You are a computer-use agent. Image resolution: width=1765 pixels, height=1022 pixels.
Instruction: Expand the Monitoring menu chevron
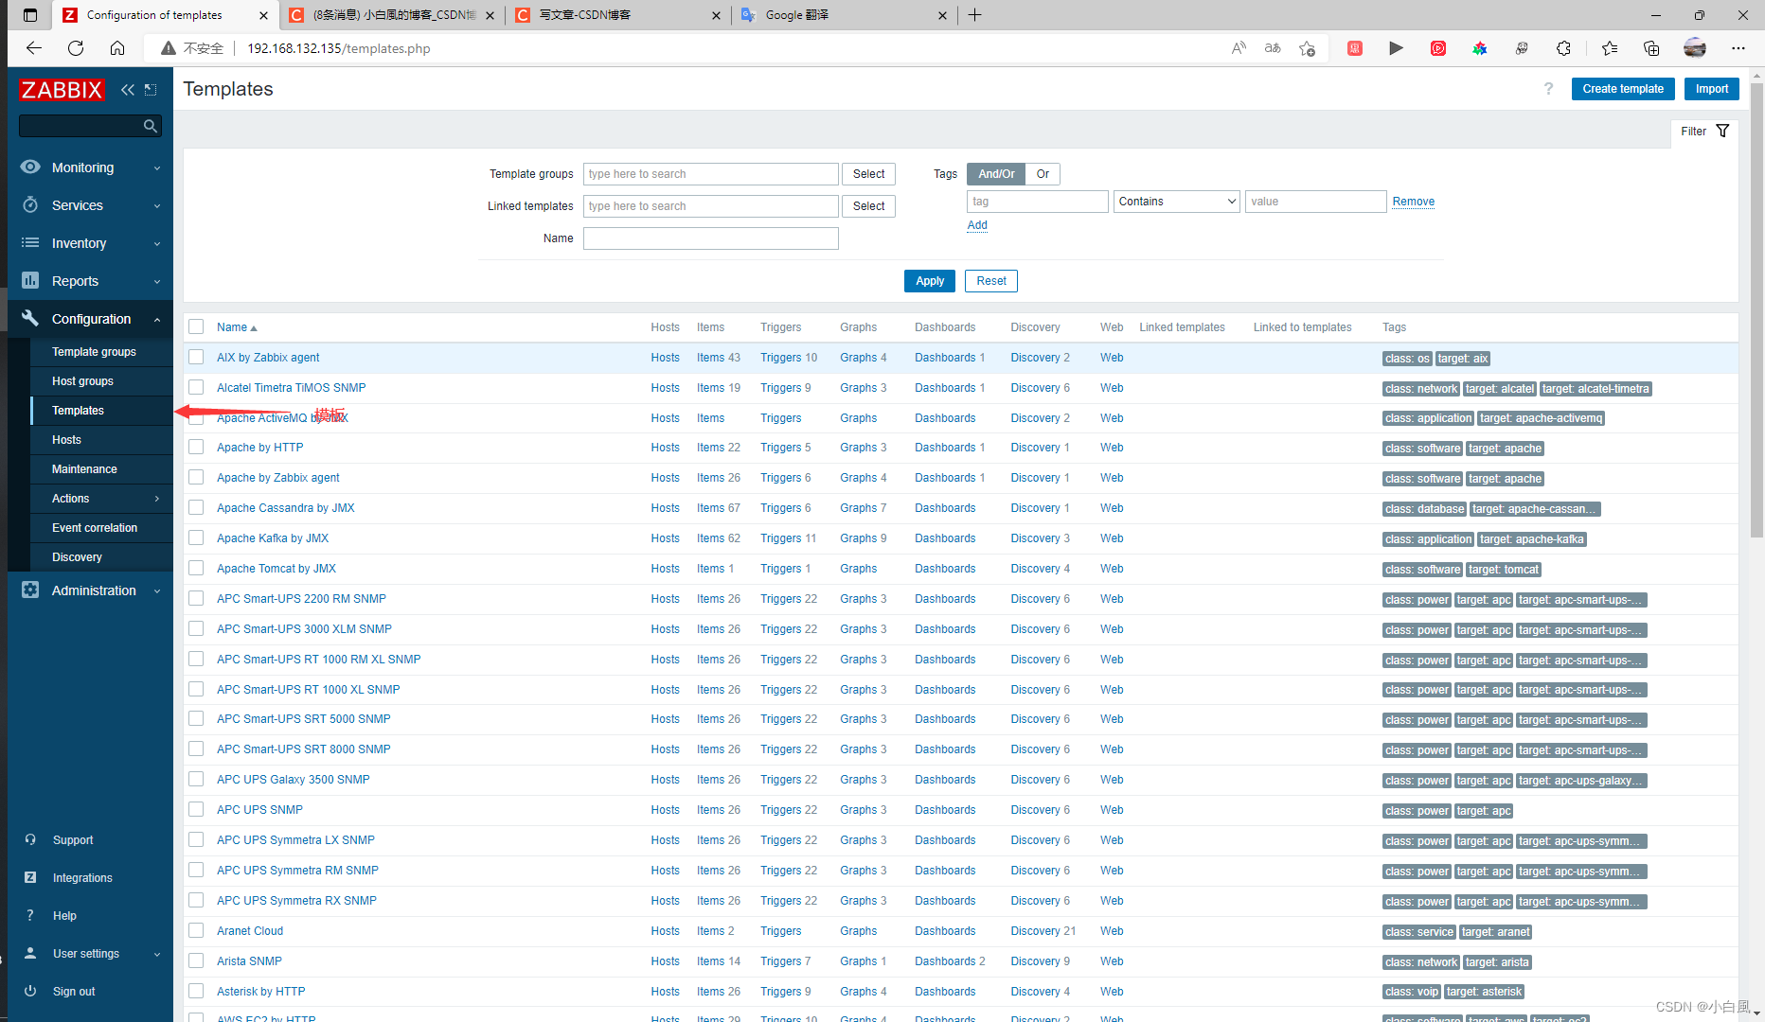click(x=157, y=167)
